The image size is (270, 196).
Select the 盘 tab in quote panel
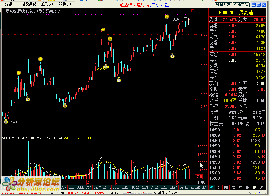click(x=233, y=187)
